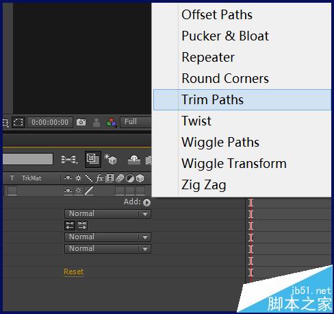Image resolution: width=334 pixels, height=314 pixels.
Task: Toggle the layer's Continuously Rasterize switch
Action: 78,191
